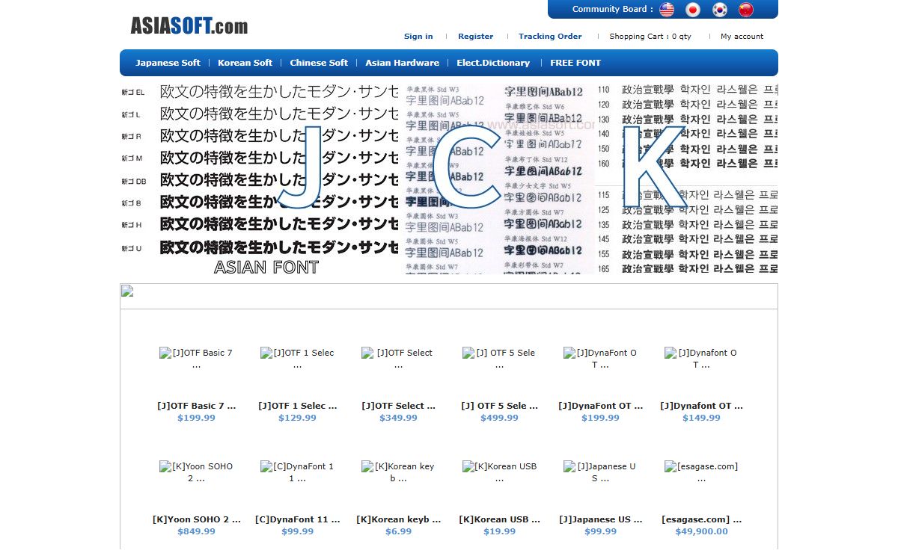Viewport: 898px width, 553px height.
Task: Select Asian Hardware menu item
Action: point(403,63)
